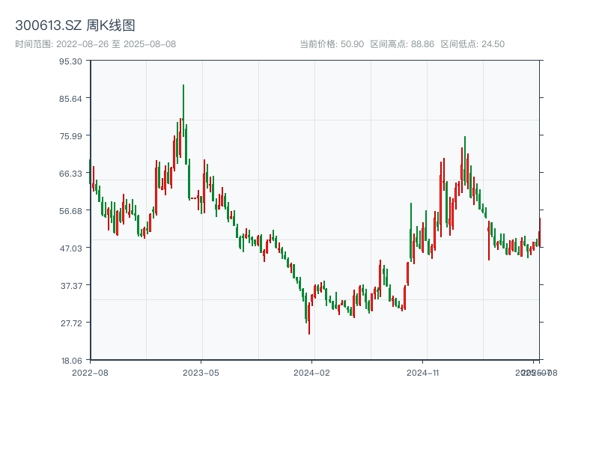Click the period low label 区间低点: 24.50

(x=472, y=44)
